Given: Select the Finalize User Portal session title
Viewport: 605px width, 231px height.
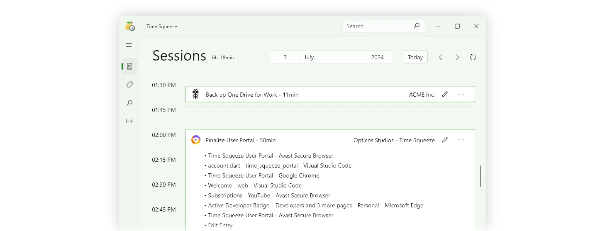Looking at the screenshot, I should pyautogui.click(x=241, y=140).
